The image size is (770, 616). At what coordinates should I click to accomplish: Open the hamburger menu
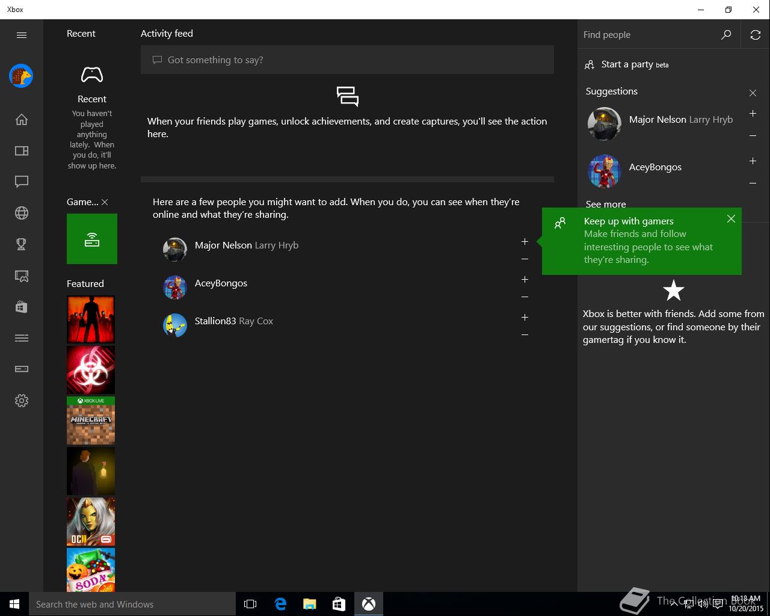22,35
